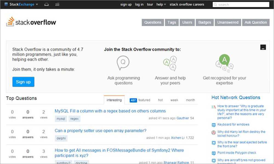Image resolution: width=274 pixels, height=164 pixels.
Task: Open 'Can a property setter use open array' question
Action: point(101,131)
